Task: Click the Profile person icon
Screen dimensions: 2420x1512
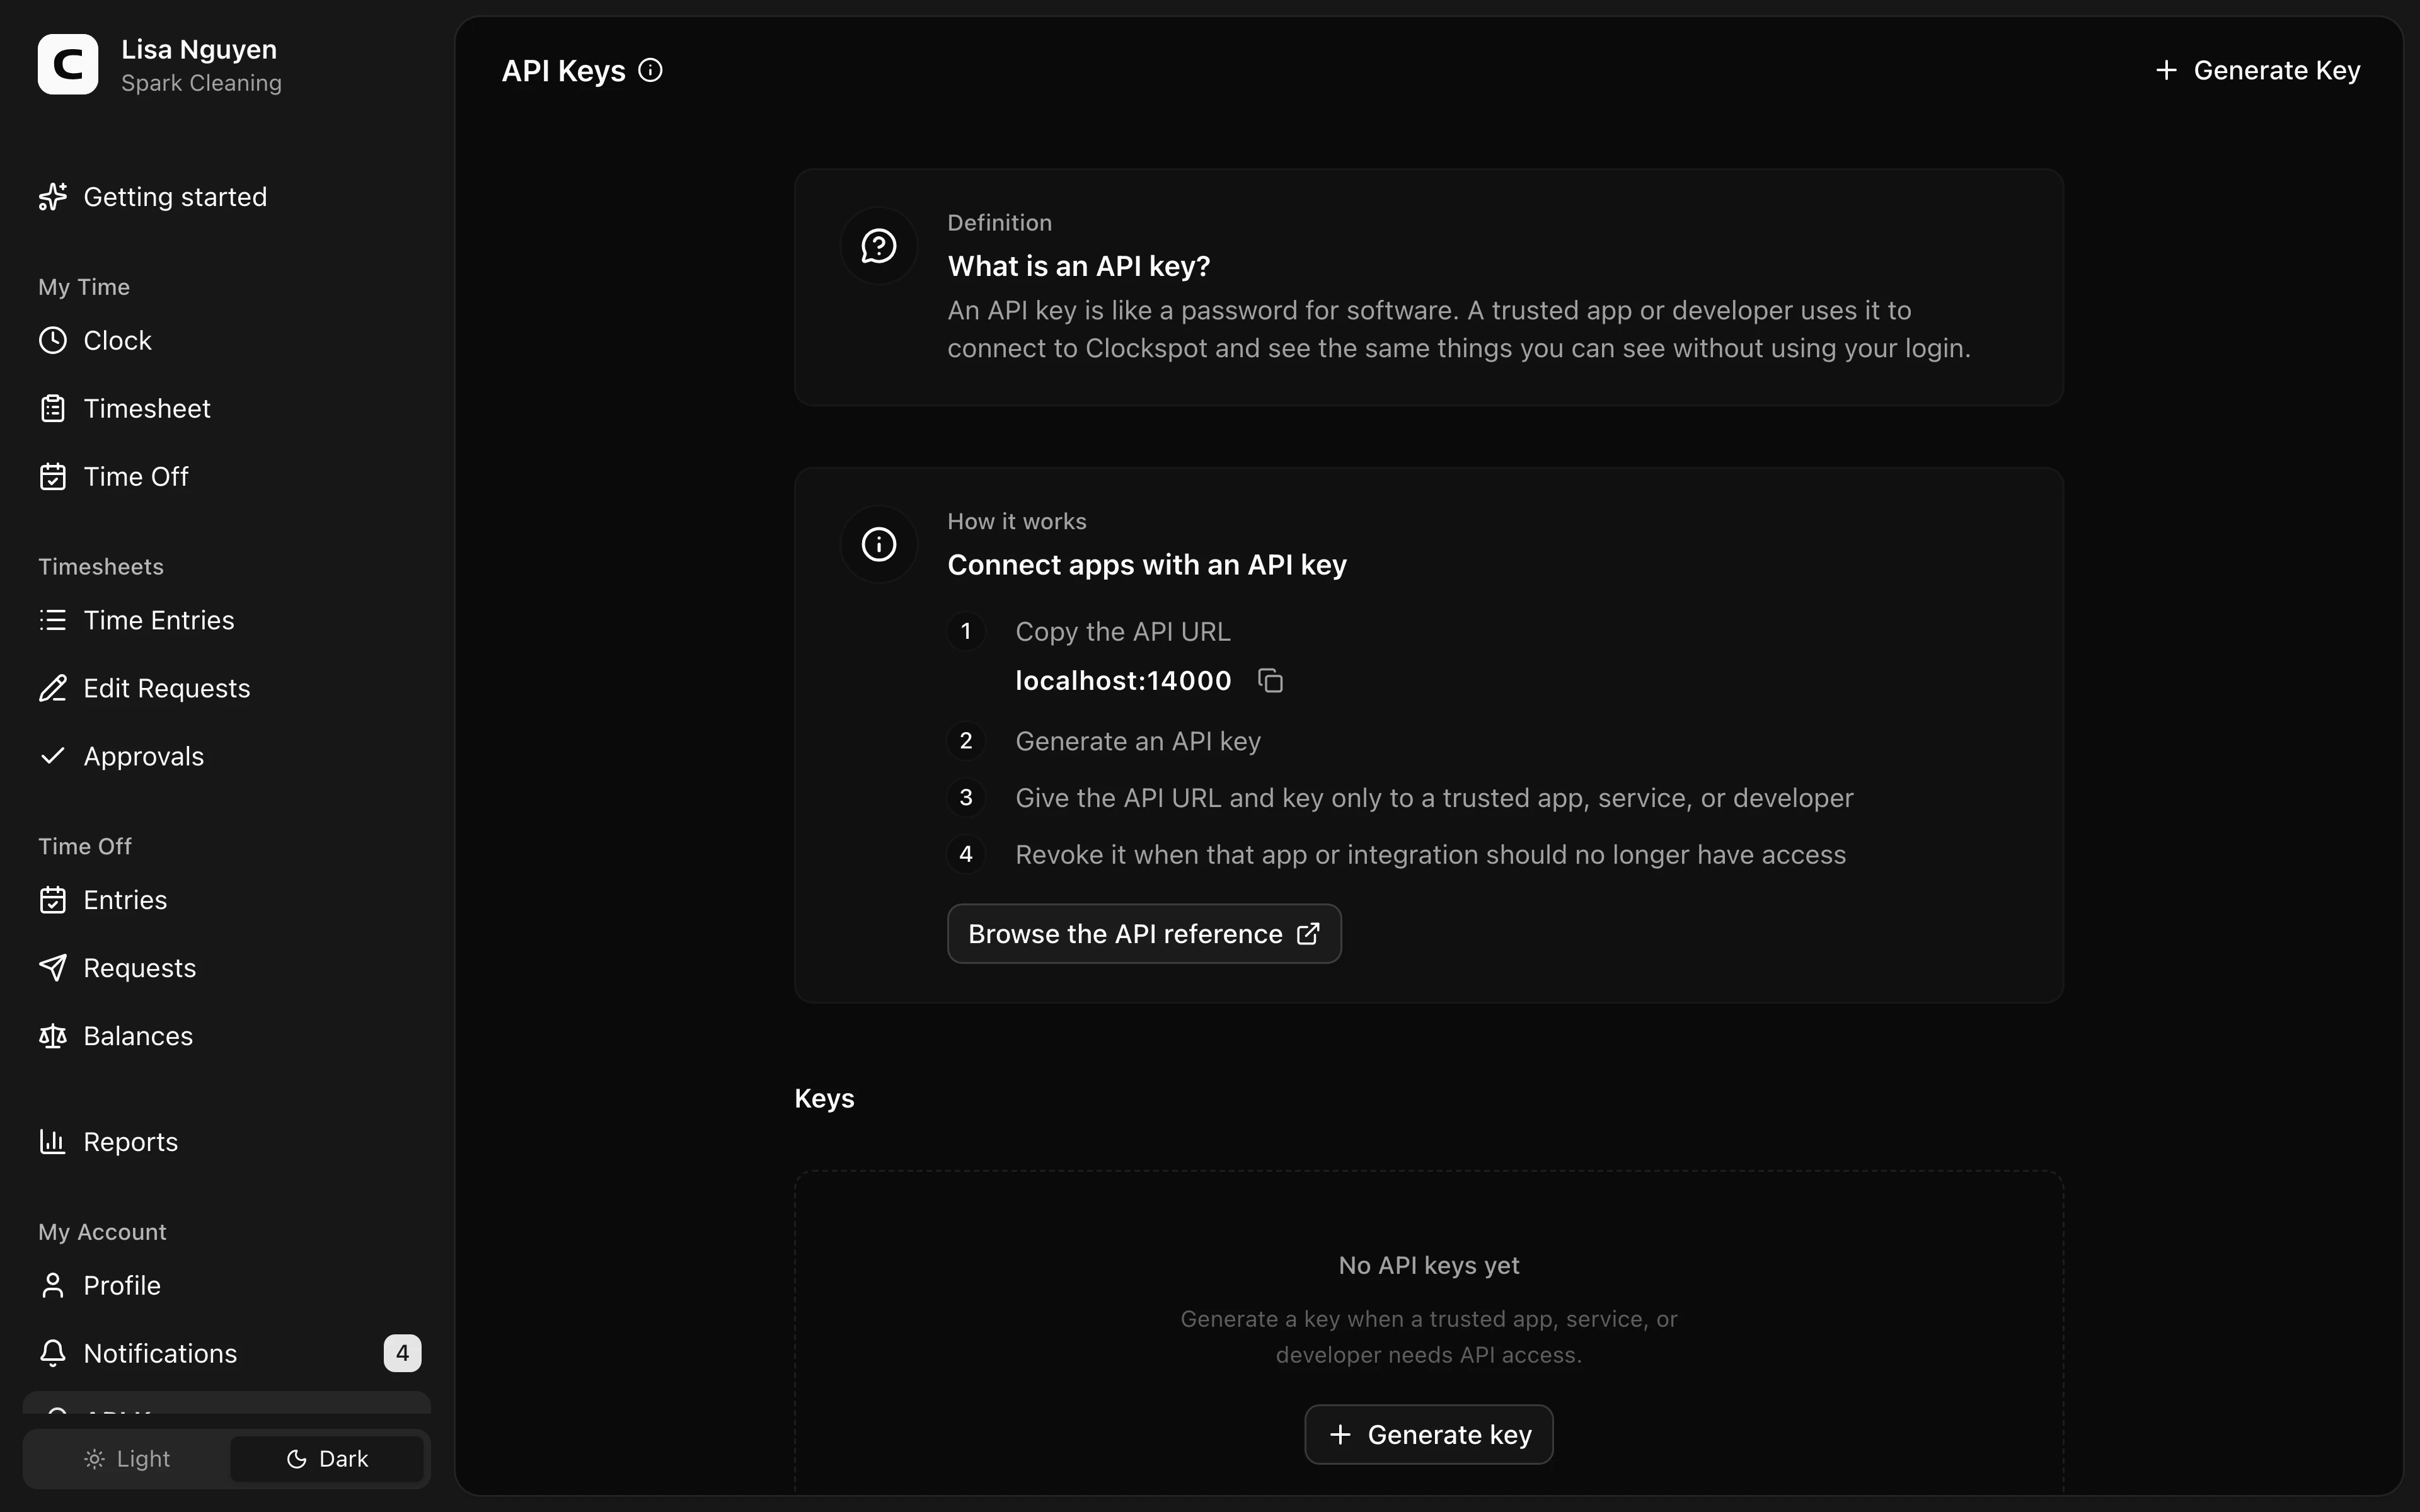Action: click(x=53, y=1285)
